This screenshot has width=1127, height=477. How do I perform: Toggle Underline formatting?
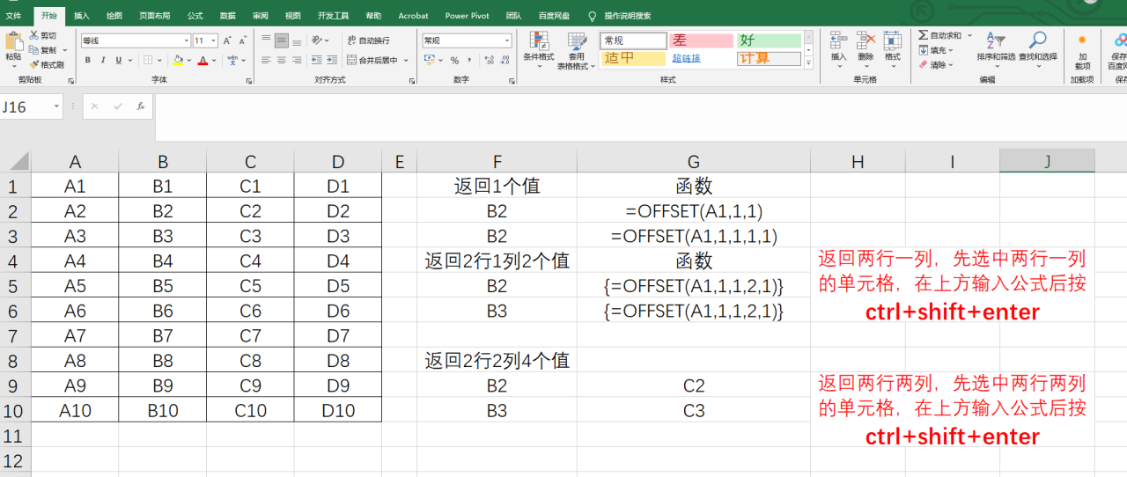[x=118, y=60]
